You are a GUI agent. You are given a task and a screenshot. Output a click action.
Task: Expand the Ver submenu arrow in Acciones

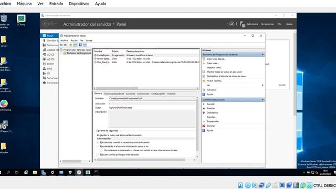click(262, 85)
